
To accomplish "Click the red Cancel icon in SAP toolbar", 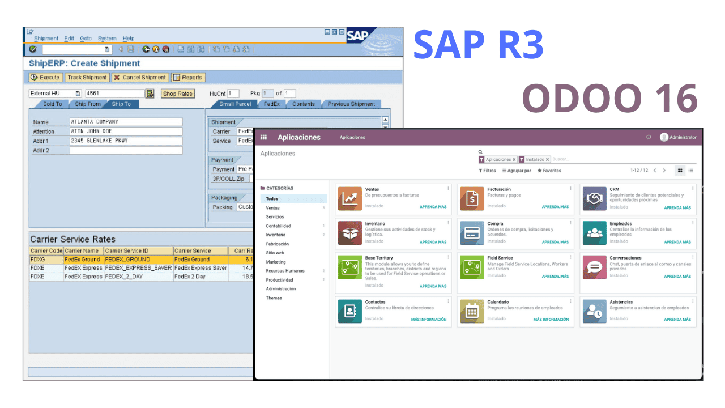I will [165, 49].
